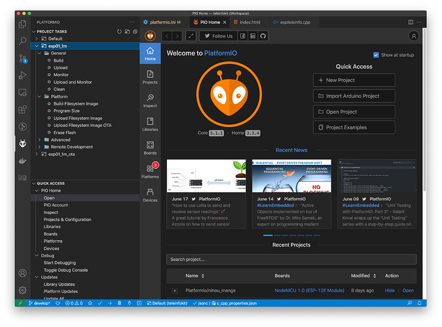Open Source Control in activity bar
Viewport: 442px width, 327px height.
pyautogui.click(x=23, y=58)
